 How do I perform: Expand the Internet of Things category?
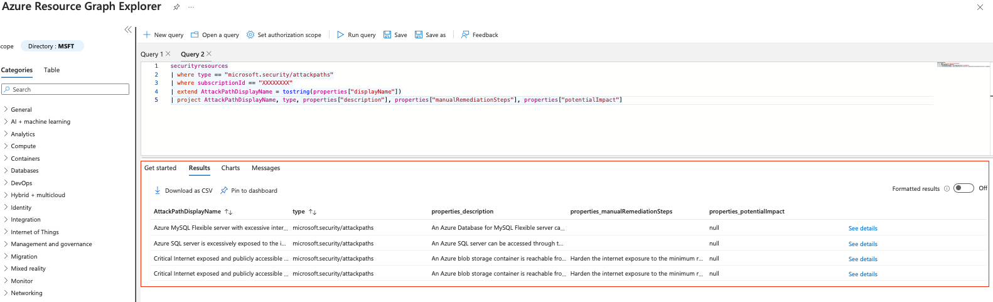[6, 232]
